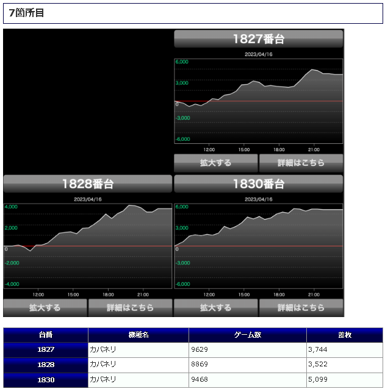
Task: Click 詳細はこちら under the 1828 graph
Action: tap(131, 308)
